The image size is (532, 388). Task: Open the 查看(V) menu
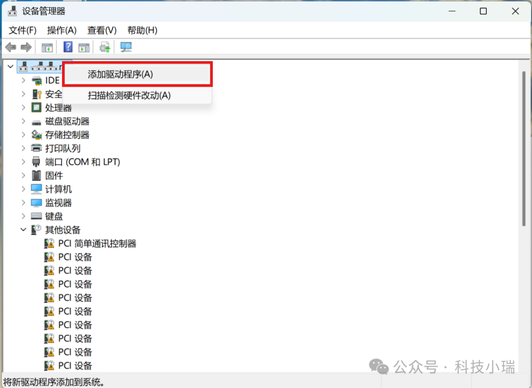[x=102, y=30]
